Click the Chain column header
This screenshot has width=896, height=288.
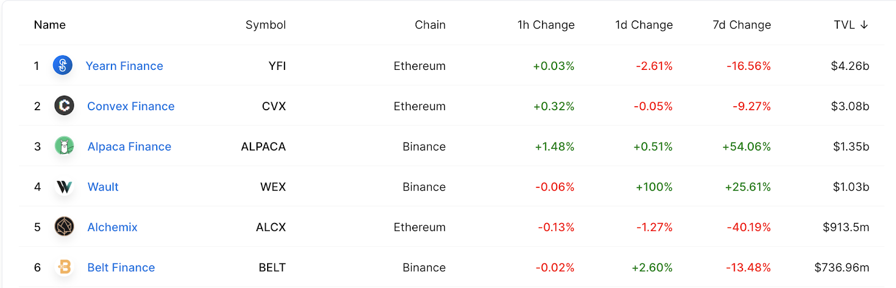click(x=430, y=25)
